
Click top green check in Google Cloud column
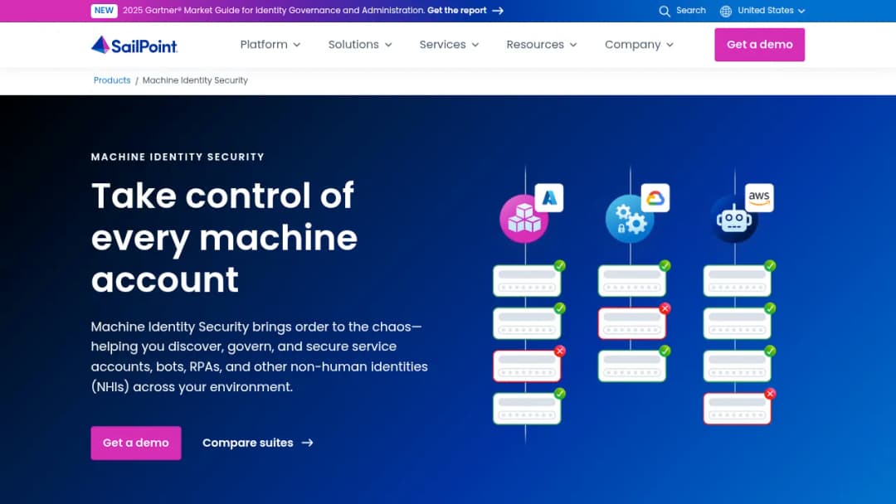tap(665, 265)
